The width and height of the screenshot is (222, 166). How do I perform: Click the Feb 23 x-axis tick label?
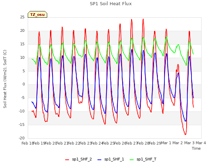(85, 143)
